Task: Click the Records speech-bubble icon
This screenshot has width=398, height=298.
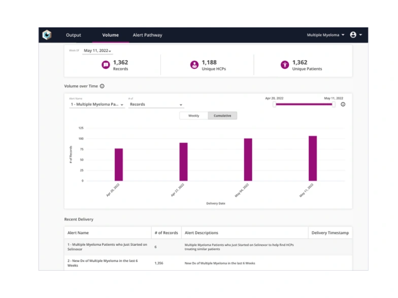Action: [x=106, y=65]
